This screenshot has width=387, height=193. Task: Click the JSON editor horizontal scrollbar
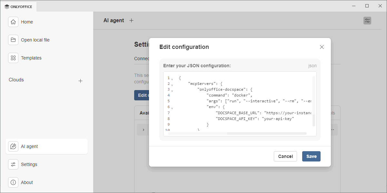coord(266,133)
